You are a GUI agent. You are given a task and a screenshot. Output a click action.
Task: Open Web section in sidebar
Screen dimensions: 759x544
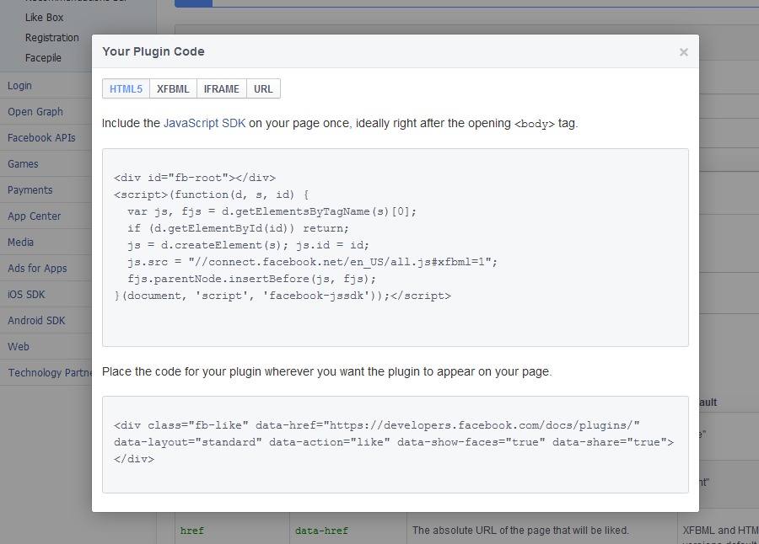(19, 347)
